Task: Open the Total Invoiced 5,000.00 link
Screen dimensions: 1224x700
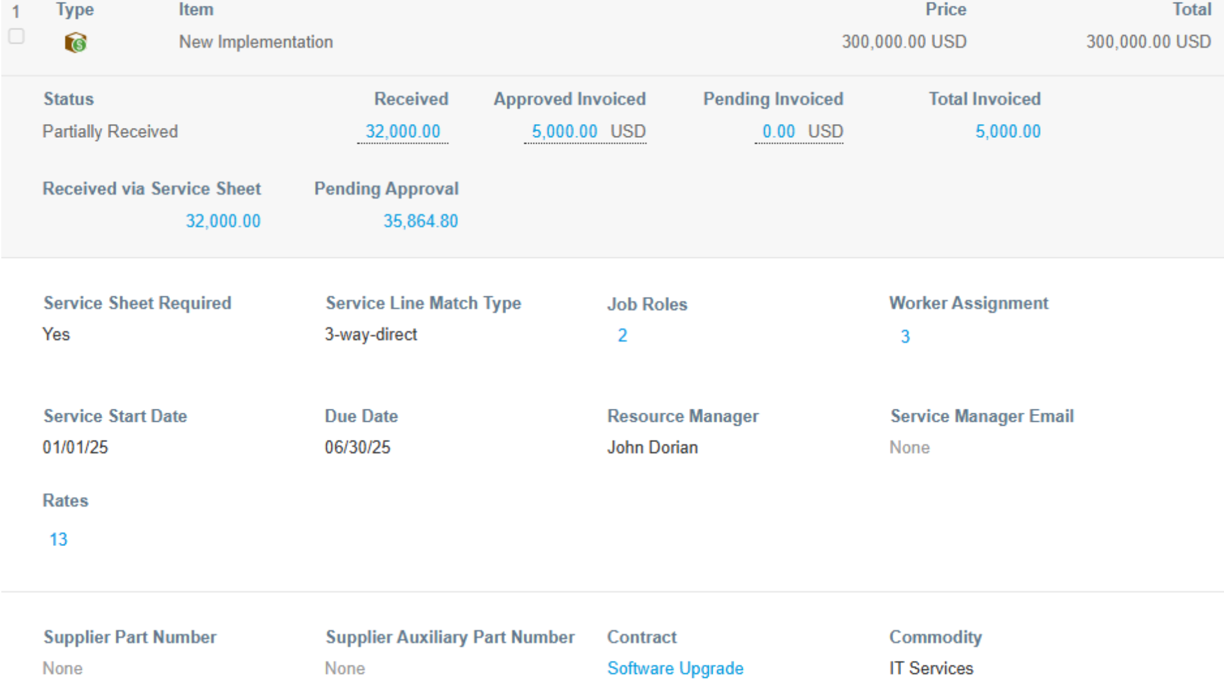Action: coord(1008,131)
